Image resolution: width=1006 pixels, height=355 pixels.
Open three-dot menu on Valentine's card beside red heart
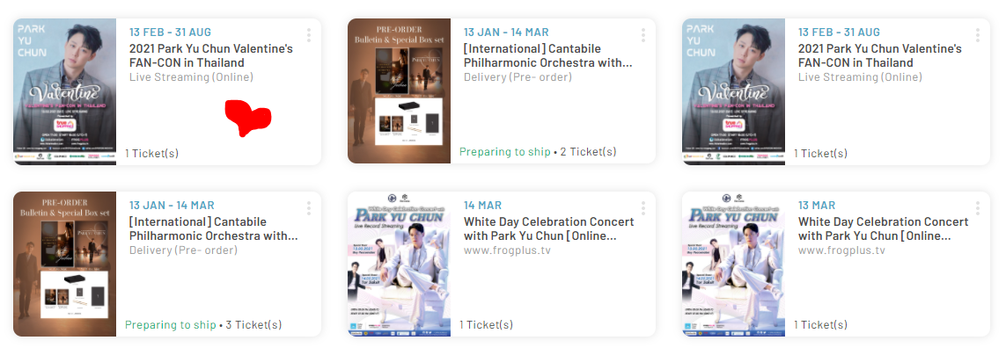(x=309, y=35)
